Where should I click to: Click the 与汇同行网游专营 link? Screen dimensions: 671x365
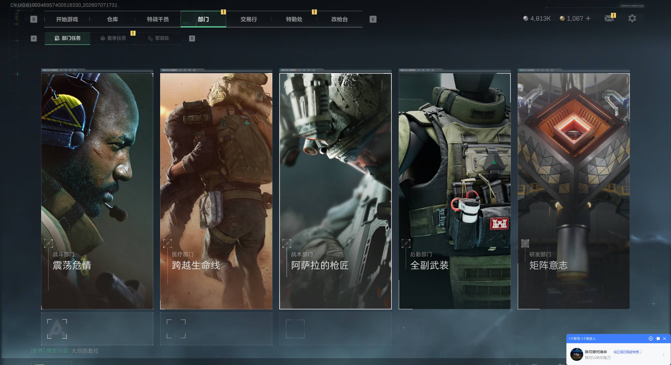coord(627,352)
